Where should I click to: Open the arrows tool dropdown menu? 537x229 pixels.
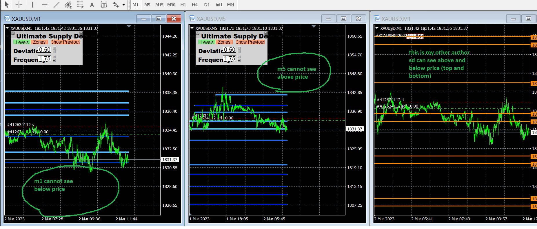pos(124,5)
